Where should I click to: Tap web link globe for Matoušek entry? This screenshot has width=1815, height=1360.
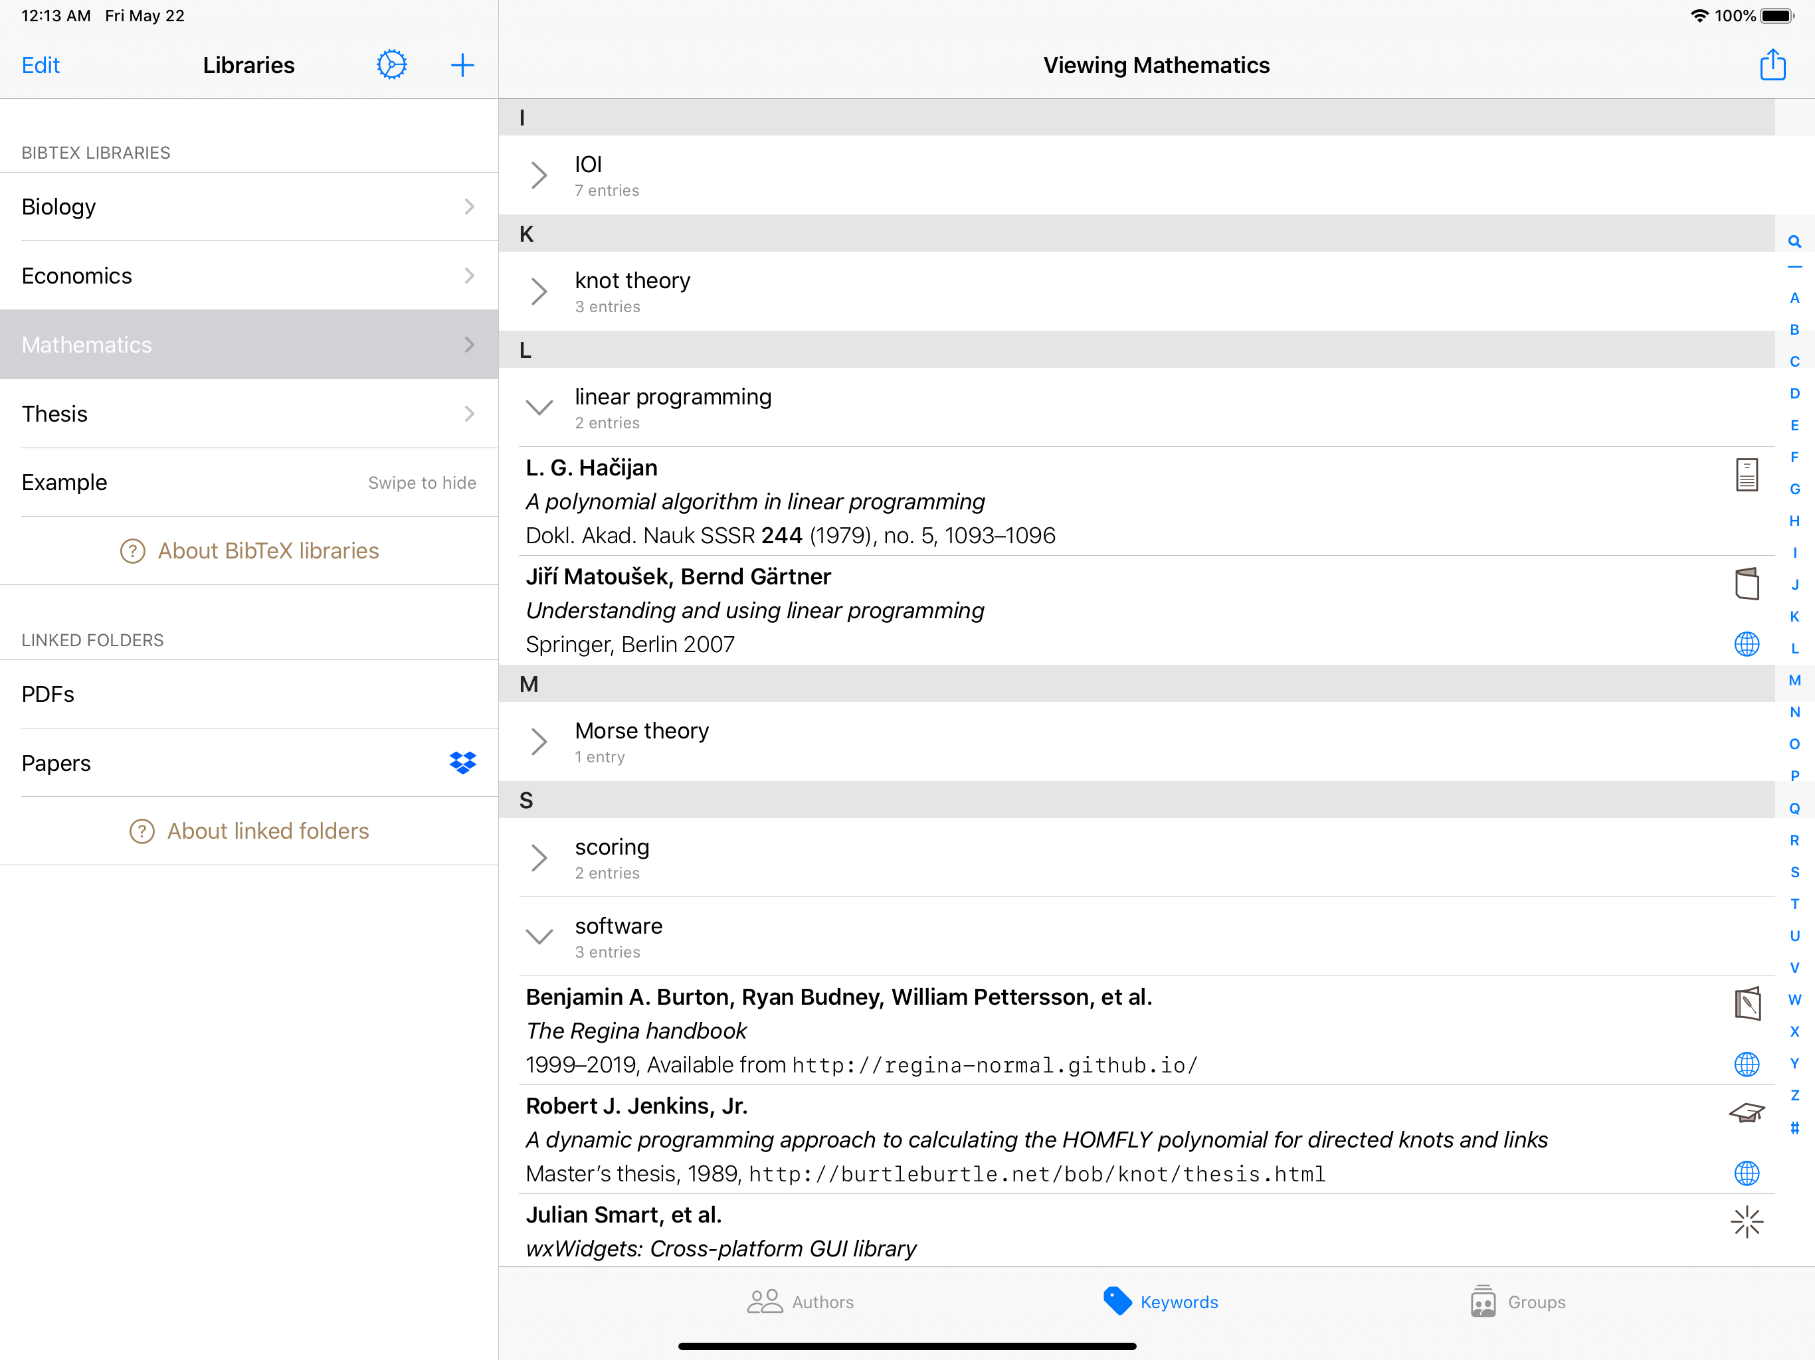pos(1746,645)
